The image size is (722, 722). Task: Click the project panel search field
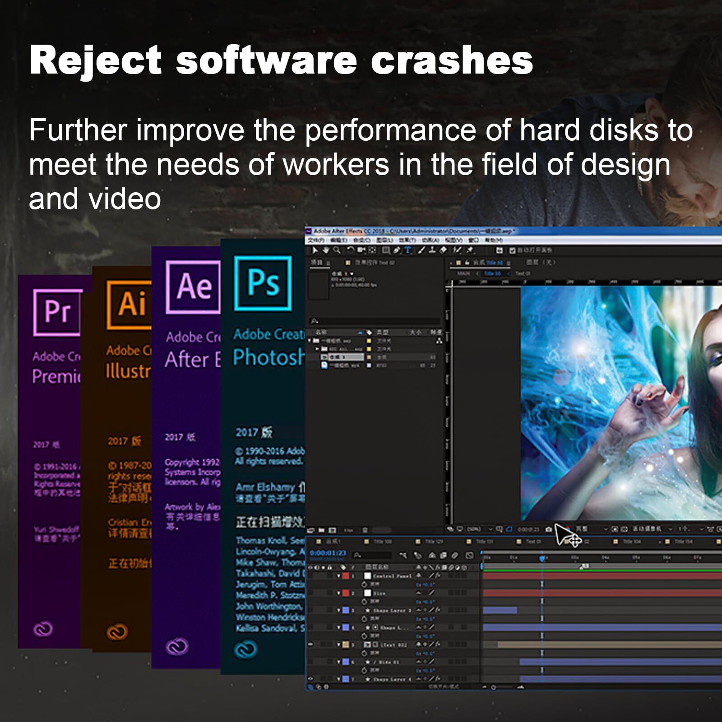[375, 321]
